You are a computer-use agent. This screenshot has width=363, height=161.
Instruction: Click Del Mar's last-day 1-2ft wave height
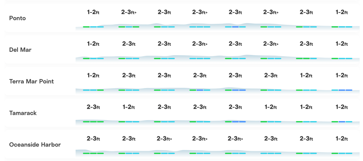[x=342, y=44]
